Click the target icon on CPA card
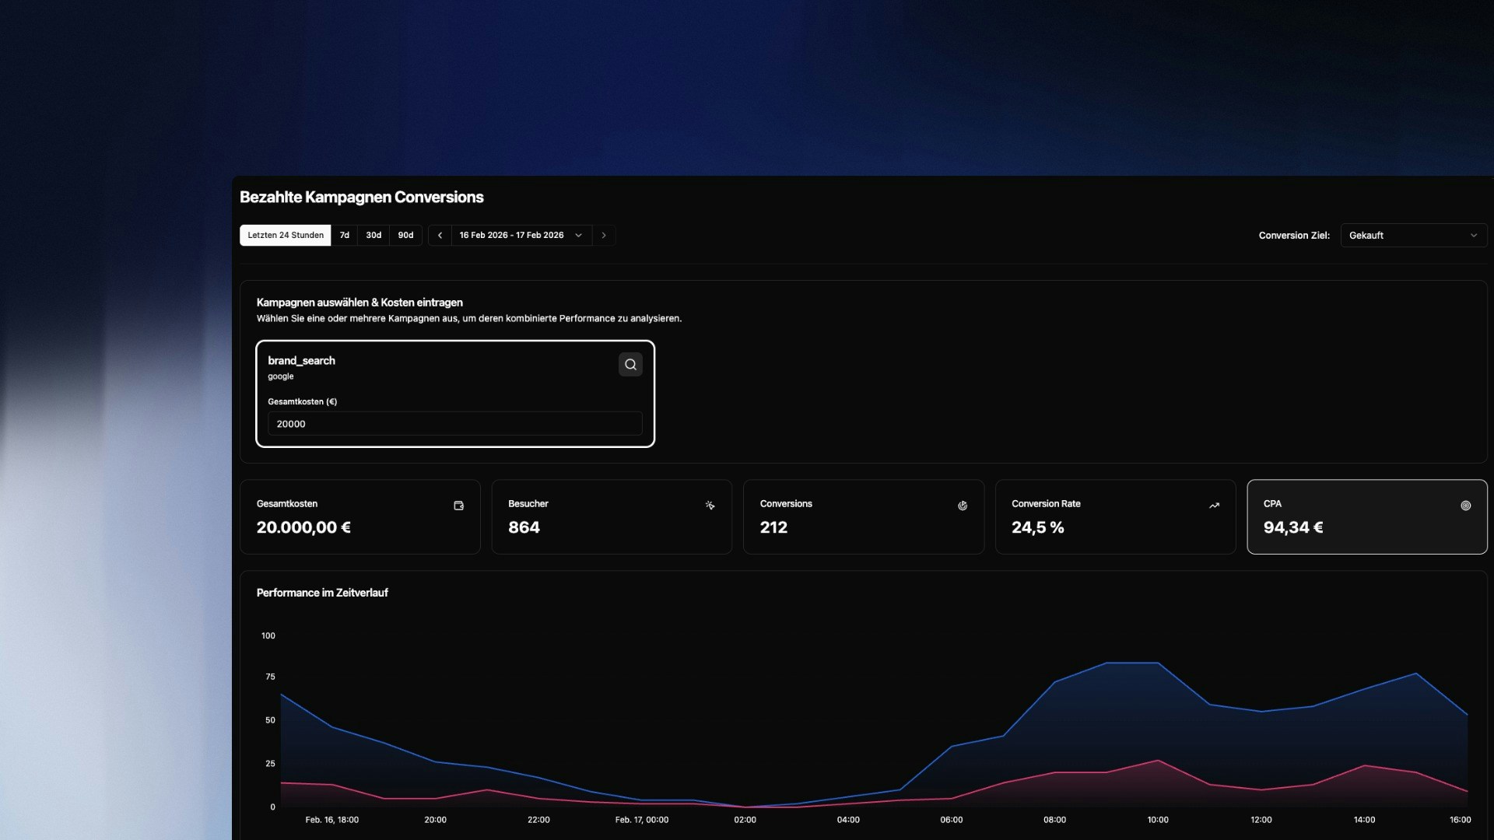 pos(1465,506)
